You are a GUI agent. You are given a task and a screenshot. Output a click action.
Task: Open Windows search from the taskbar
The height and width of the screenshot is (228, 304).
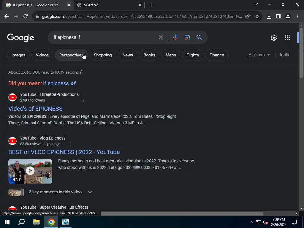[21, 222]
